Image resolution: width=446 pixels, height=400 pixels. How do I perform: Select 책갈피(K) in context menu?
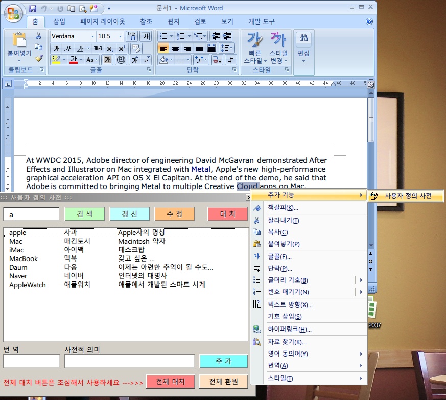[309, 208]
